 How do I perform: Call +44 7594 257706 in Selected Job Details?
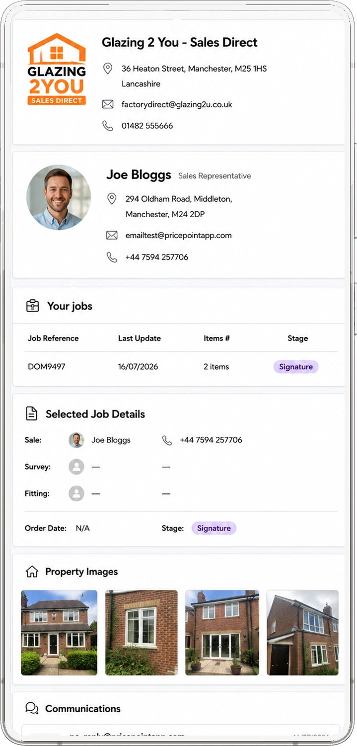pyautogui.click(x=211, y=440)
